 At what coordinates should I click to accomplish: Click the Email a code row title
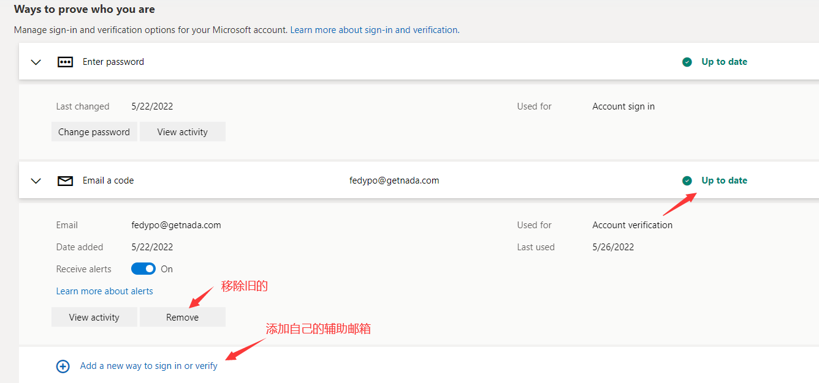(x=108, y=180)
